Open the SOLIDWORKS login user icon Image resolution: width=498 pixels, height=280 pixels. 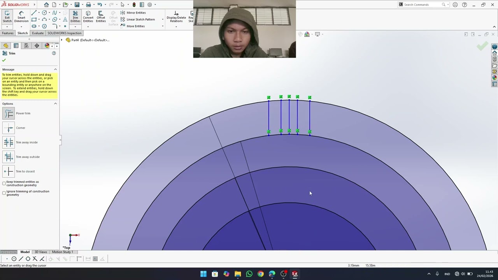(x=455, y=5)
